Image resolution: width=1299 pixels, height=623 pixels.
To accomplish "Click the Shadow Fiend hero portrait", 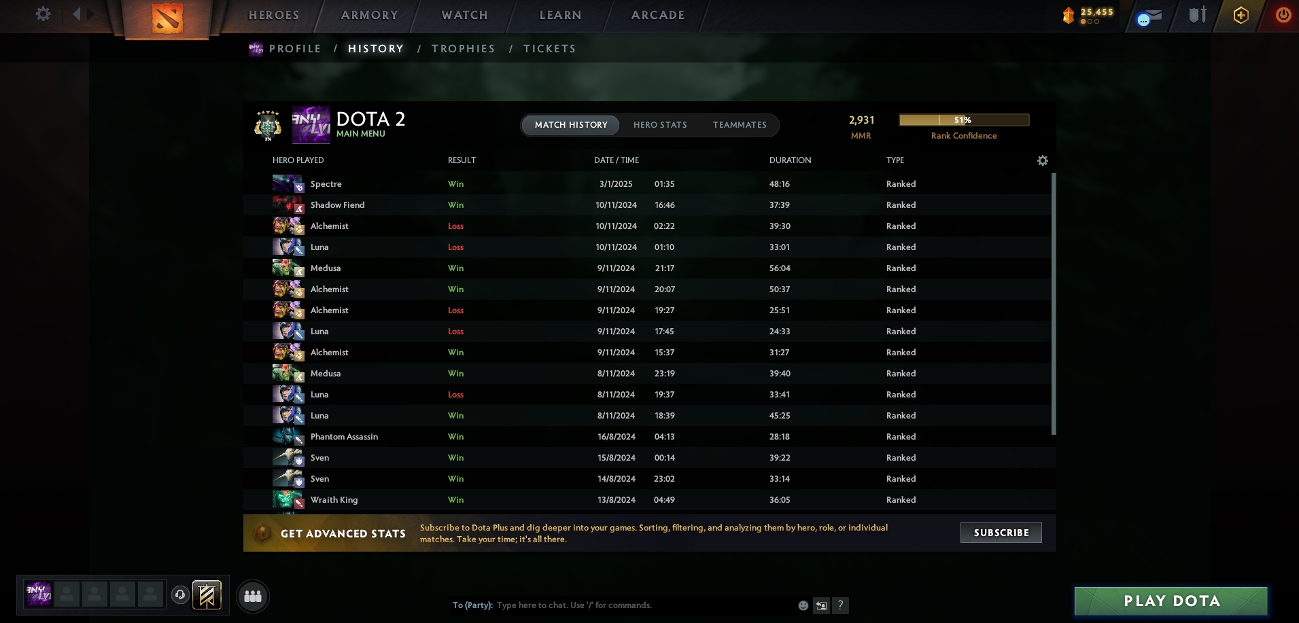I will (288, 204).
